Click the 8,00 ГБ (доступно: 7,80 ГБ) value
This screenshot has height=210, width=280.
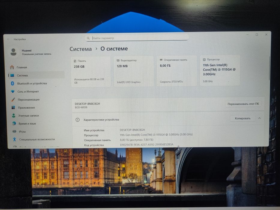point(137,139)
